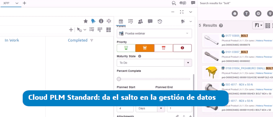
Task: Click the blue bell subscription icon
Action: click(x=93, y=21)
